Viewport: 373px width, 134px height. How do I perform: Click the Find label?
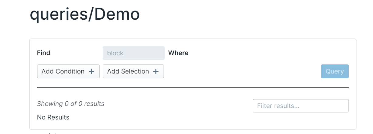[x=43, y=53]
